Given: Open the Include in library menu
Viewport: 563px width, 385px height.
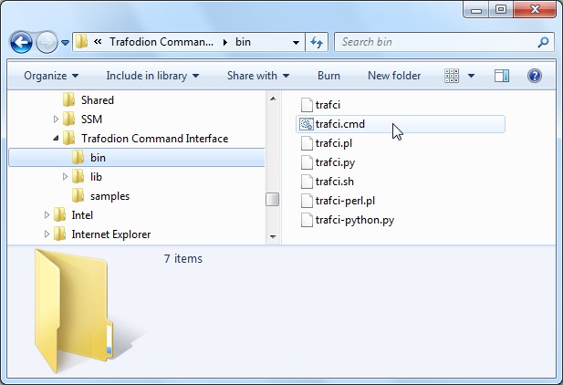Looking at the screenshot, I should (151, 76).
